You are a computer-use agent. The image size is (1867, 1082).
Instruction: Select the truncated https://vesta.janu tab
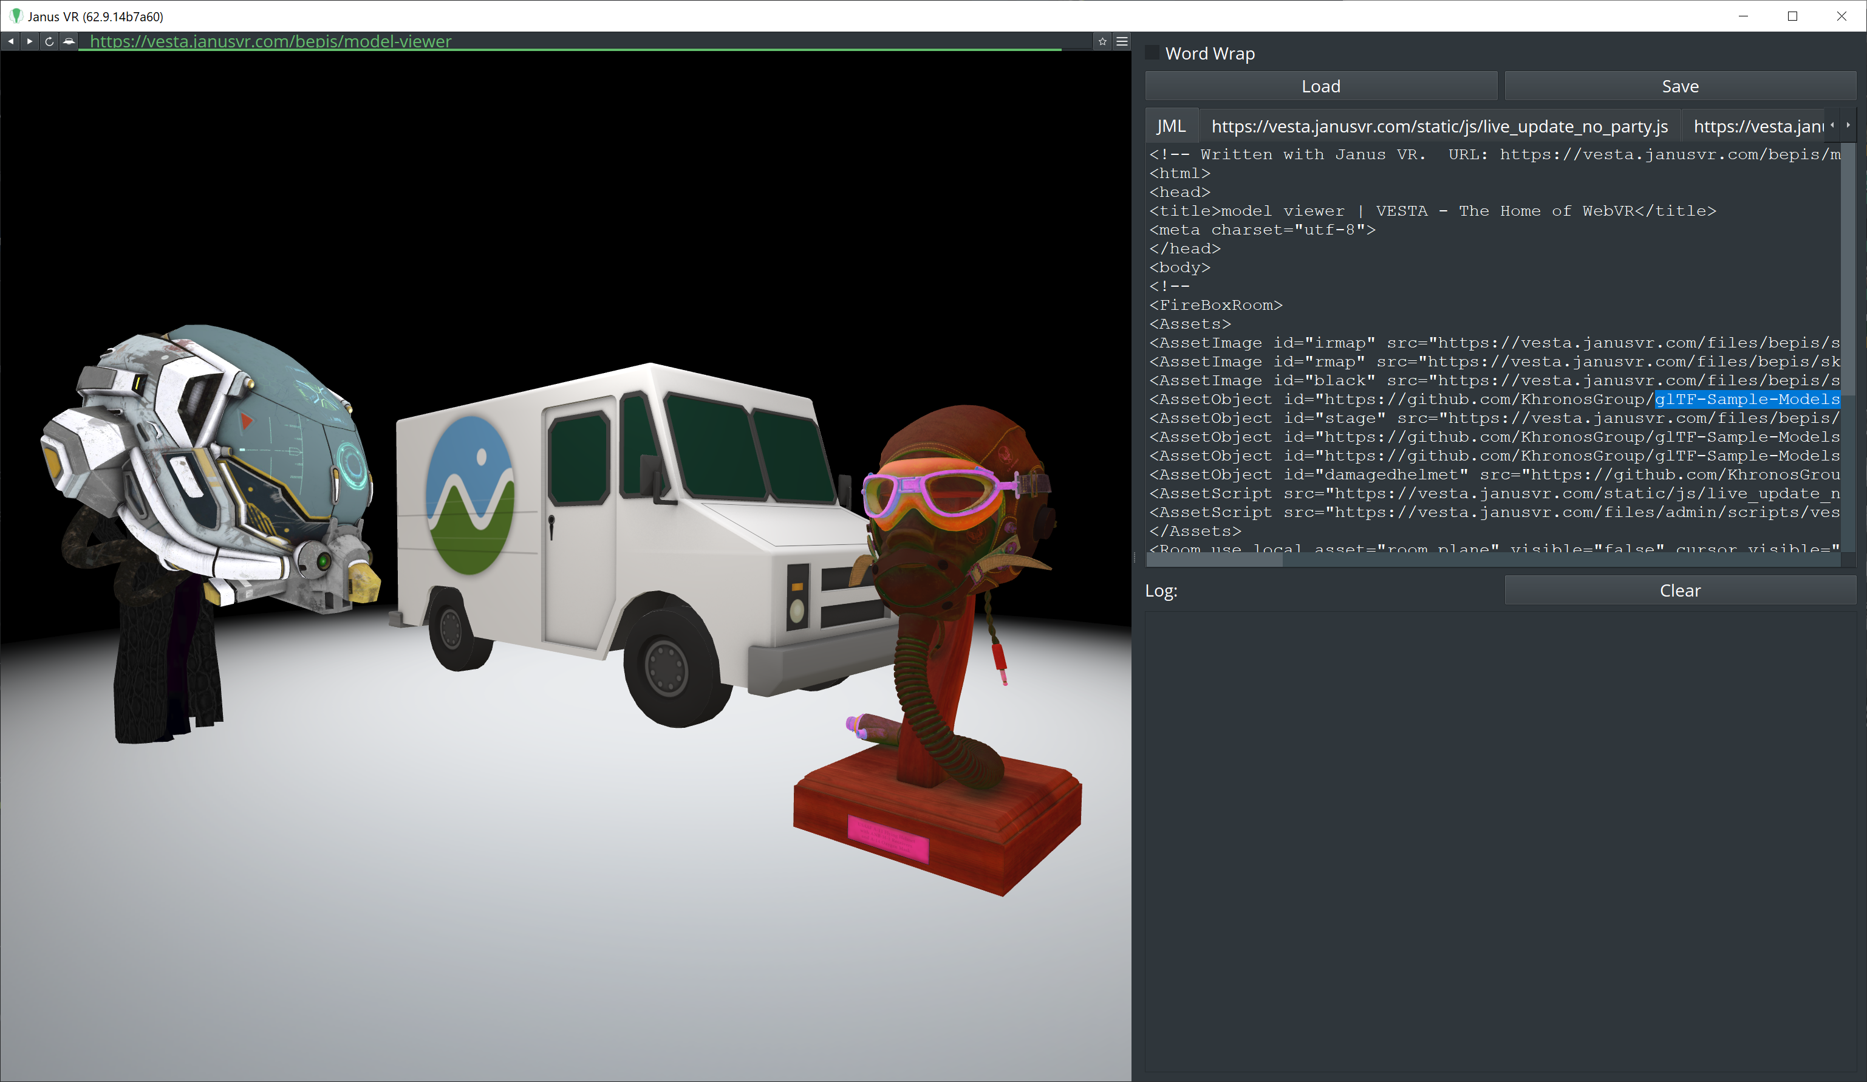click(x=1756, y=127)
